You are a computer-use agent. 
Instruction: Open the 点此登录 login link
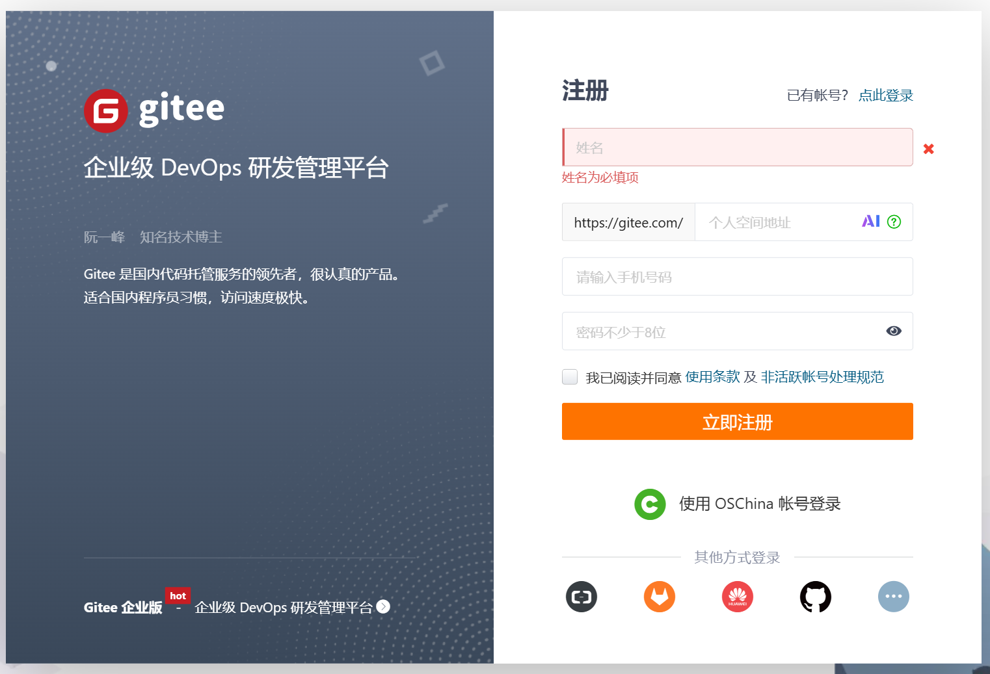[886, 96]
